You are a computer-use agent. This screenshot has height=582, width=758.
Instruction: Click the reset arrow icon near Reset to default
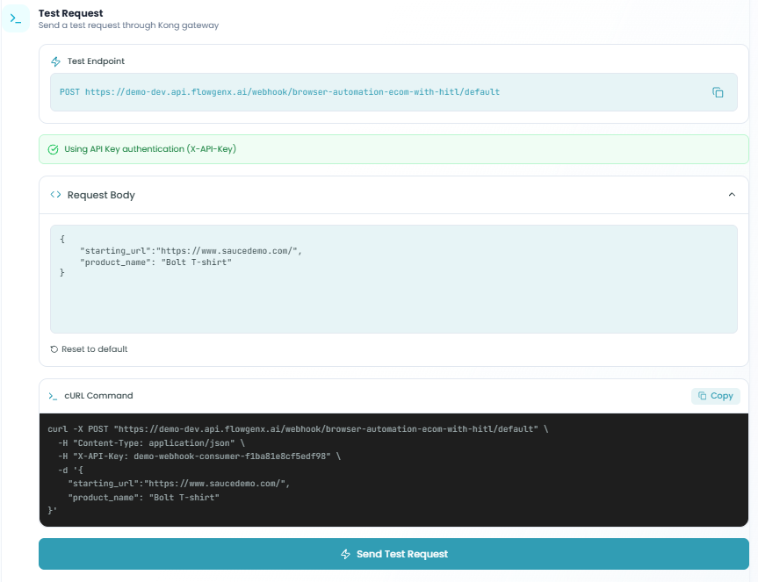click(x=54, y=349)
